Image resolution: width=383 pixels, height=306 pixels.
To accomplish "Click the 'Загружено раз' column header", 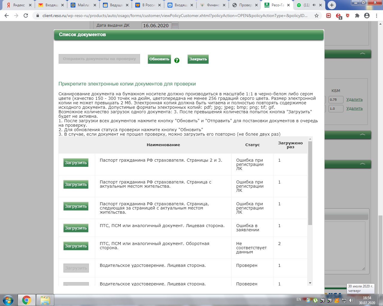I will (290, 145).
